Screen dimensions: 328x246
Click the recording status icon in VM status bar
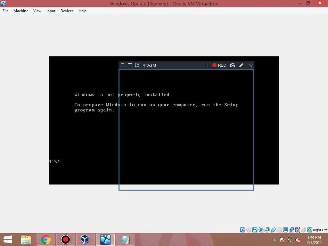pos(291,230)
